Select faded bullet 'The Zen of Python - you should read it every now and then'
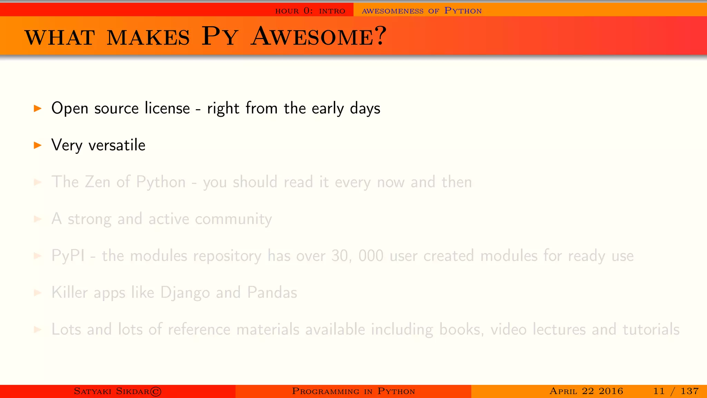The image size is (707, 398). [262, 182]
